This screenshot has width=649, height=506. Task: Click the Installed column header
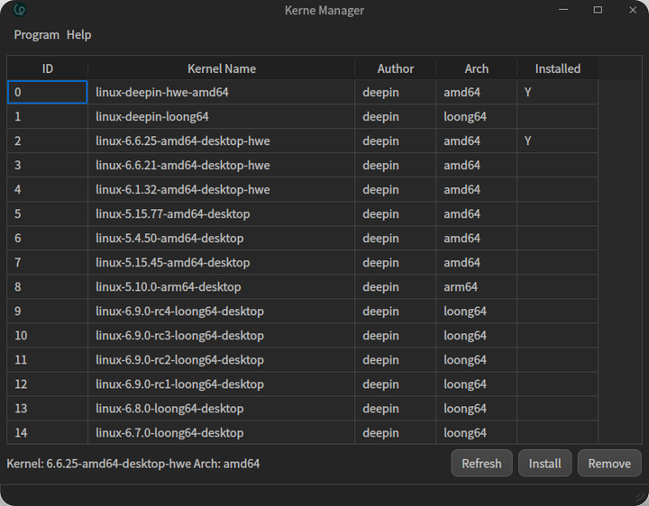point(558,68)
